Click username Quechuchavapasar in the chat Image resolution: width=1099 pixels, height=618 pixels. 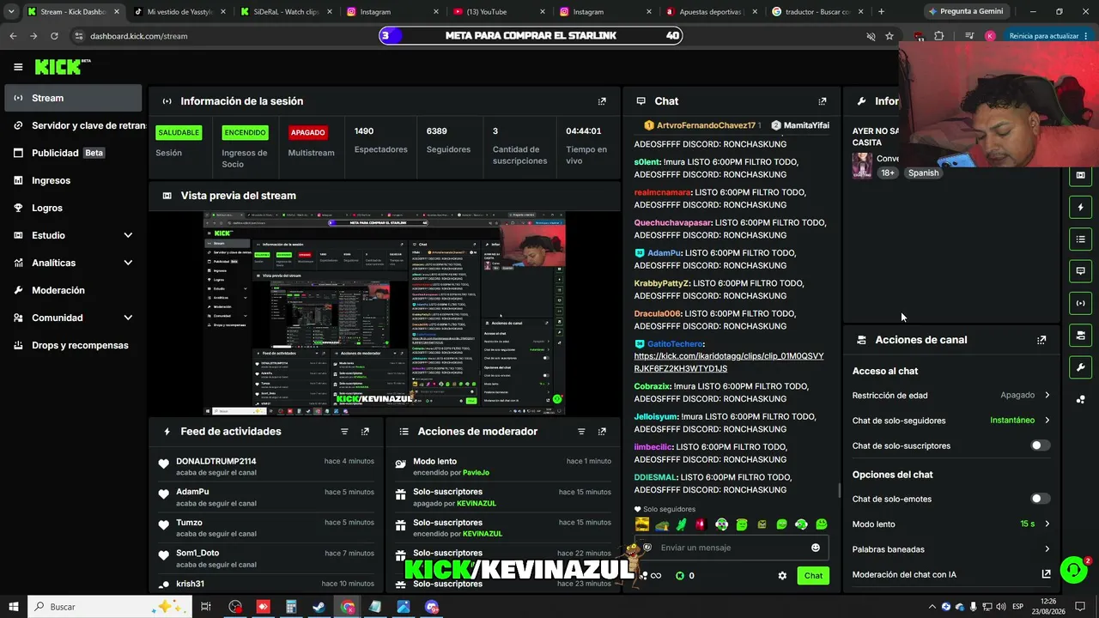[673, 223]
